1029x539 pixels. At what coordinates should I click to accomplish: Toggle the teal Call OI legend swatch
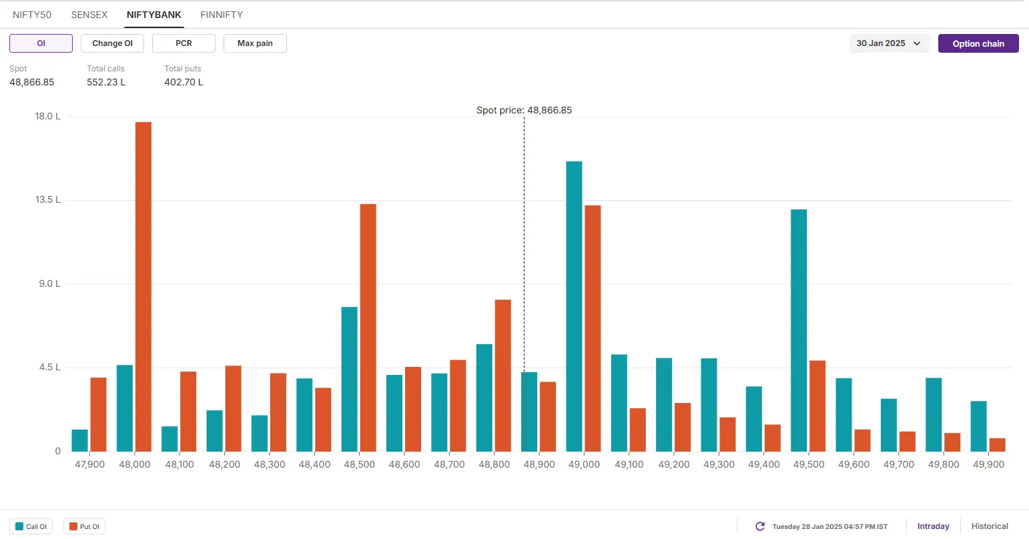pos(19,526)
